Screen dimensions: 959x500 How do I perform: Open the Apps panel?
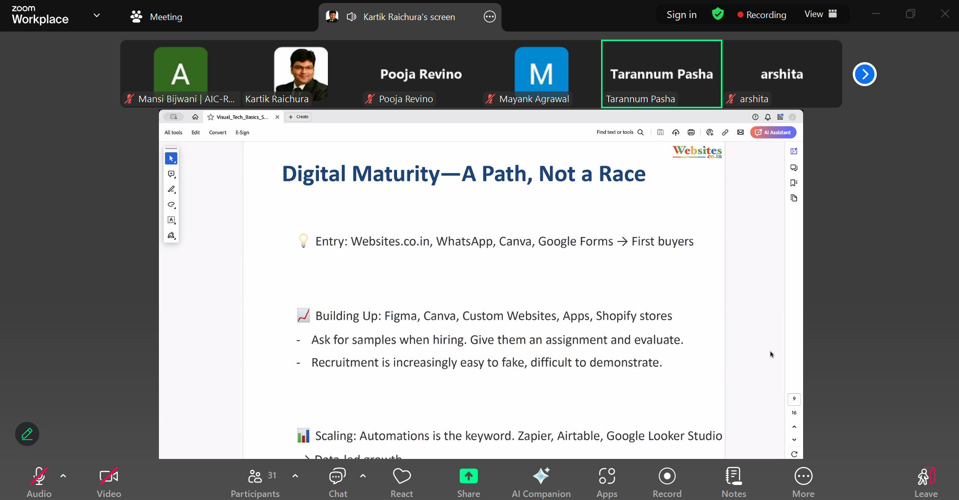[607, 482]
